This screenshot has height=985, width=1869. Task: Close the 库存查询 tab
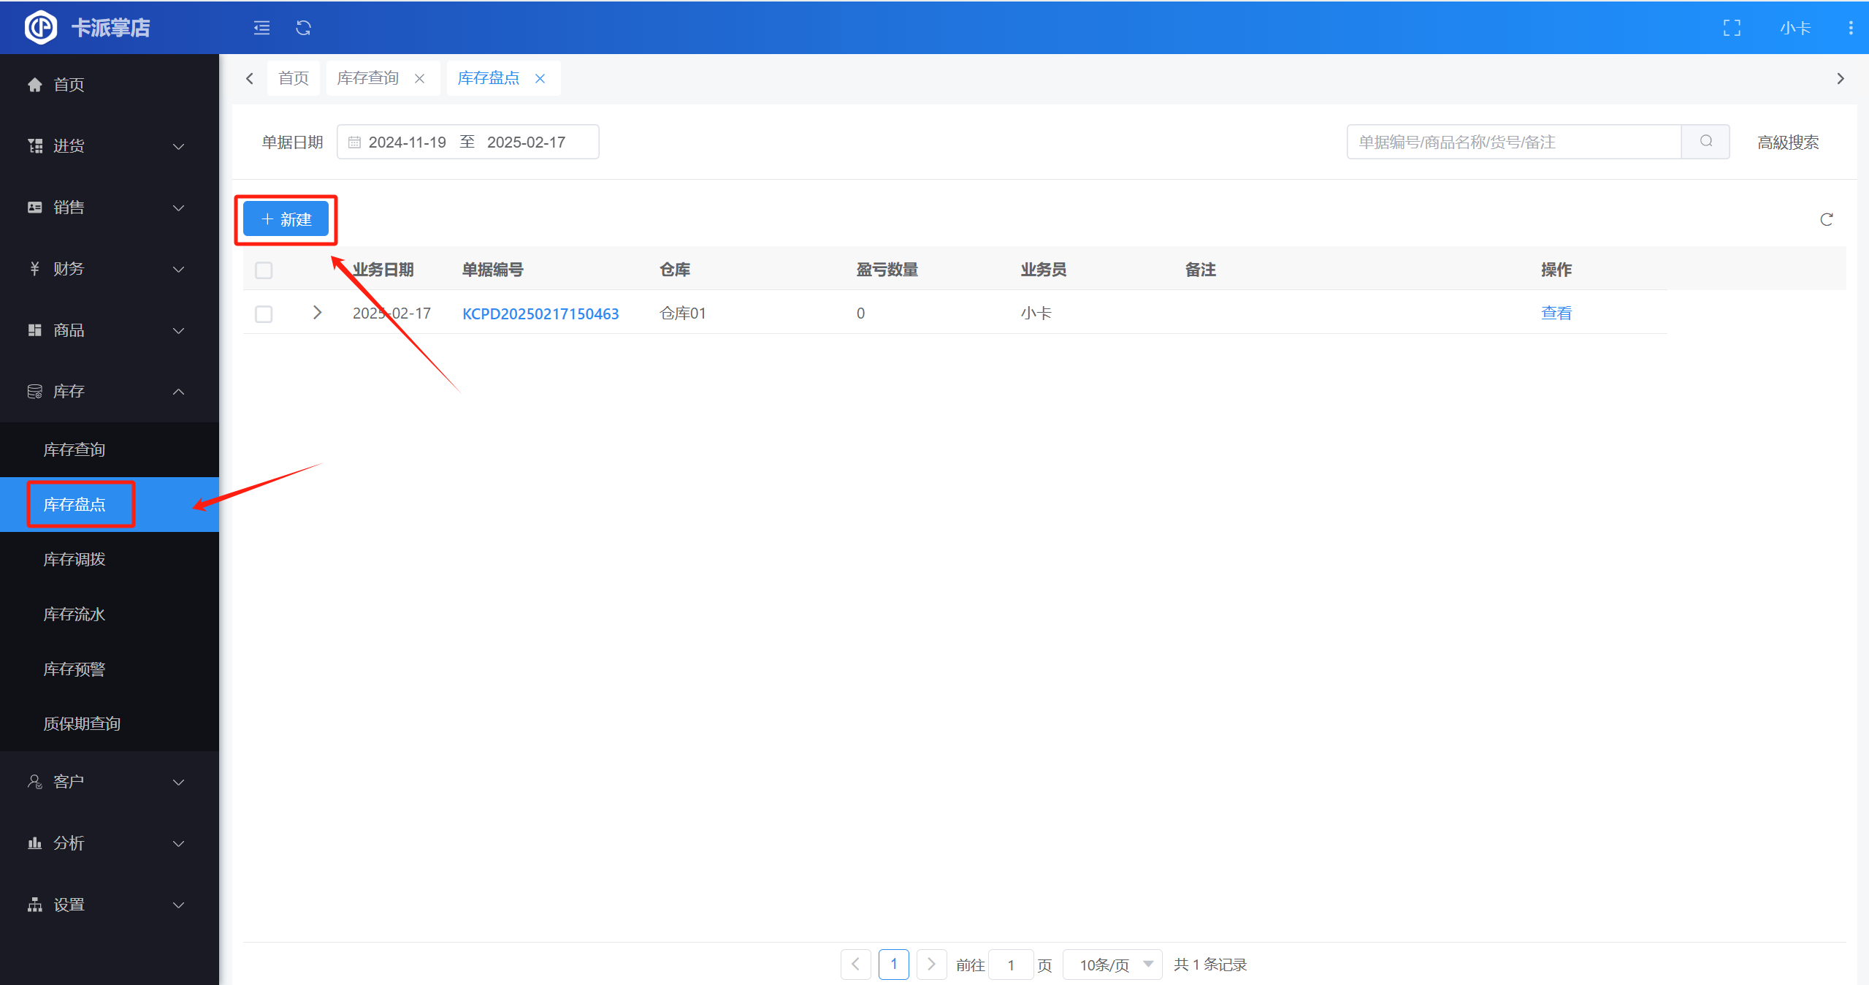click(419, 78)
